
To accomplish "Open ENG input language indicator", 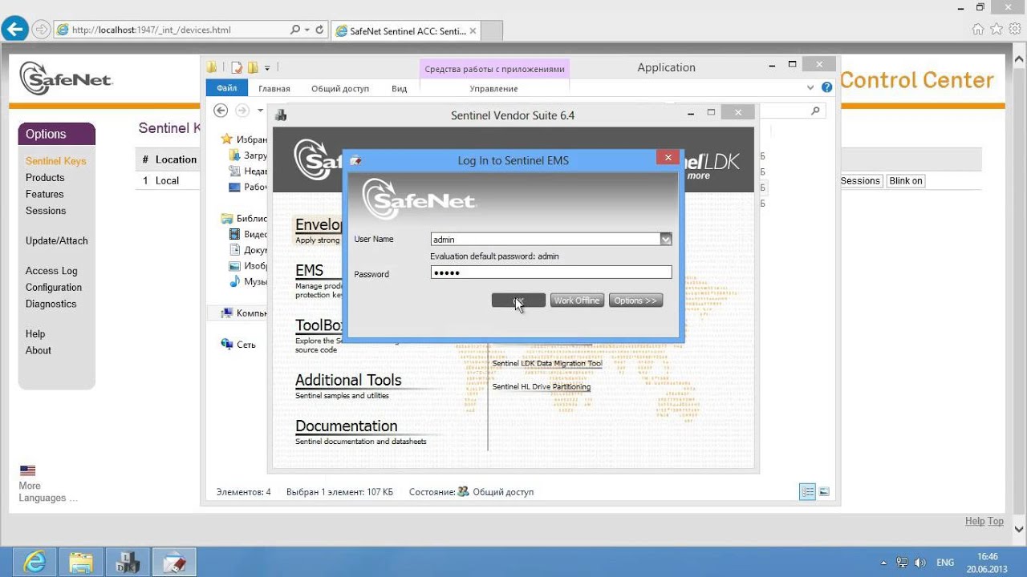I will [x=945, y=563].
